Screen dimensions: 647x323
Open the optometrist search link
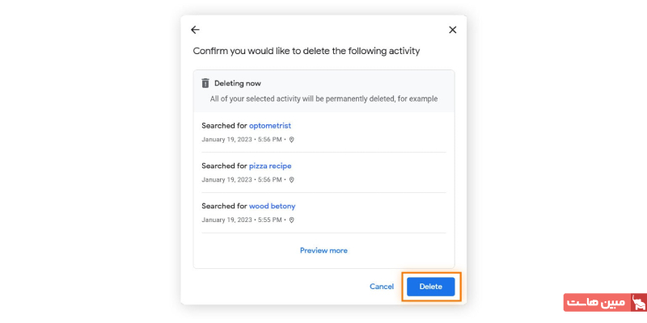pos(270,126)
